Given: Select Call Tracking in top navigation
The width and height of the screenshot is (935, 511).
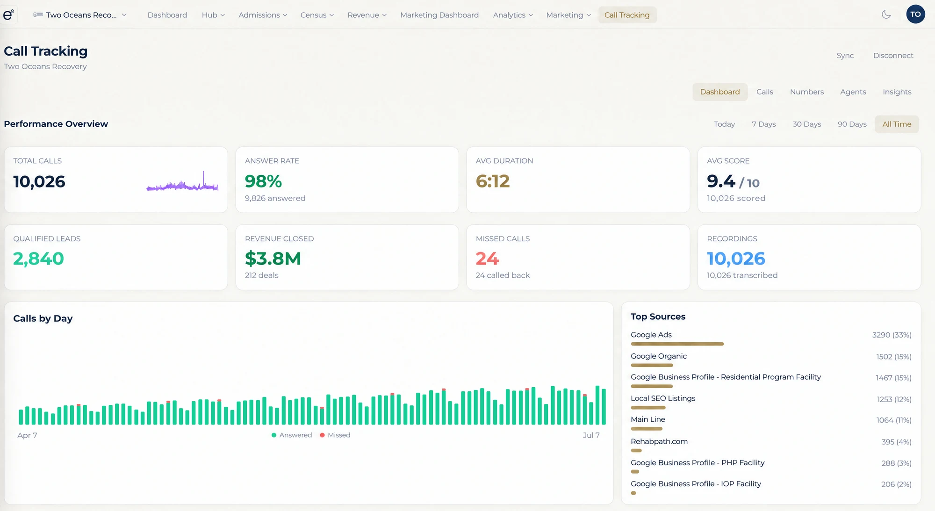Looking at the screenshot, I should pyautogui.click(x=627, y=15).
